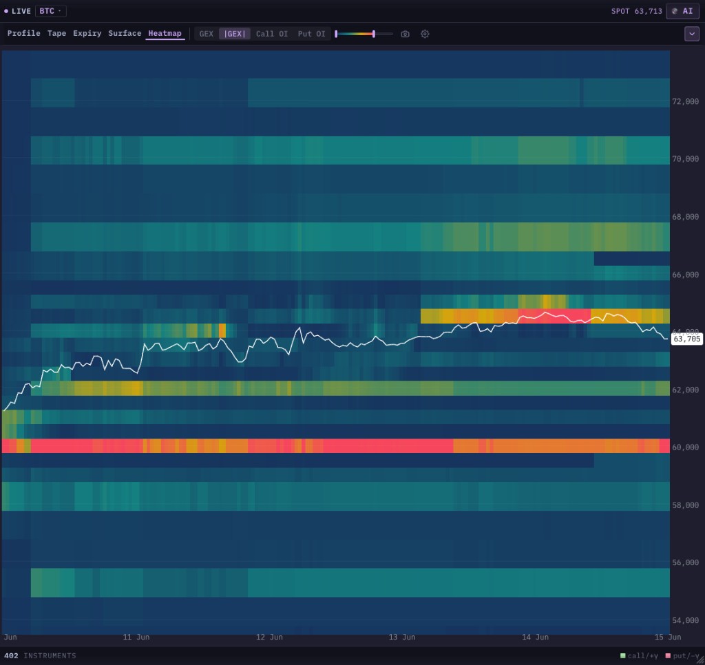The image size is (705, 665).
Task: Select the |GEX| absolute metric mode
Action: coord(235,34)
